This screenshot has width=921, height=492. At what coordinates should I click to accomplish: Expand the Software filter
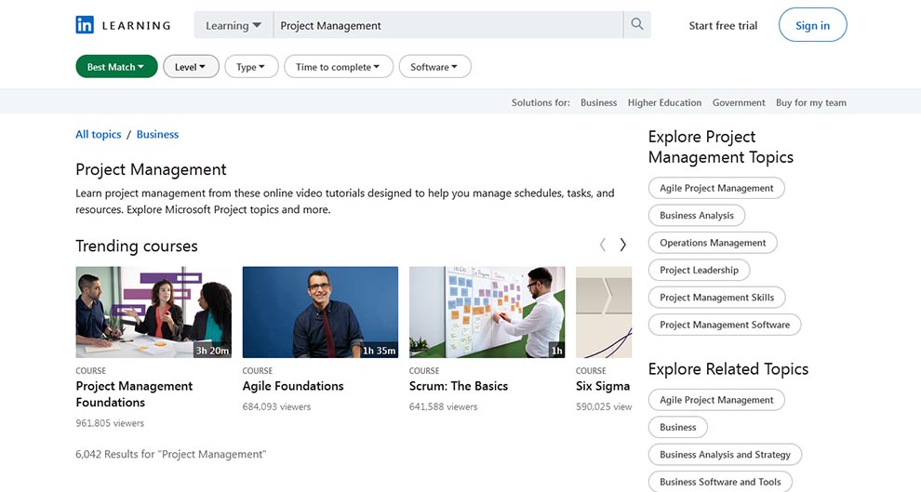[434, 67]
